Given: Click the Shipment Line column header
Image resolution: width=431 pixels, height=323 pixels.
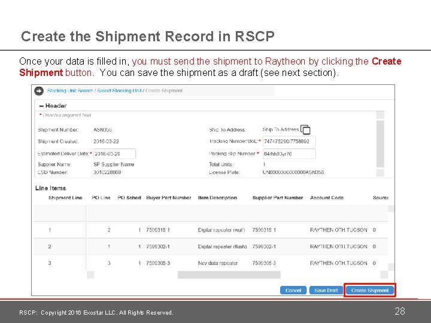Looking at the screenshot, I should point(65,198).
